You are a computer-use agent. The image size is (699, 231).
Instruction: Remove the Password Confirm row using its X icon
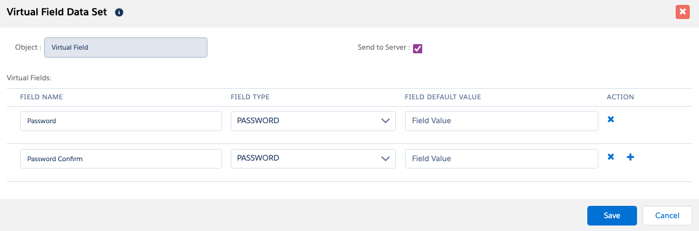coord(611,157)
